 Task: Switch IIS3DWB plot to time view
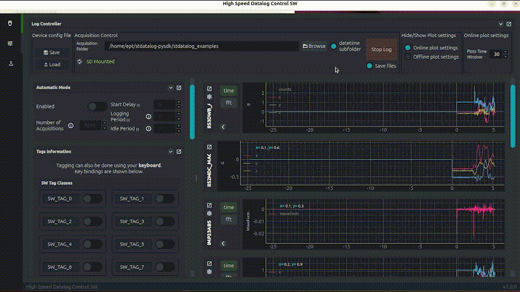(x=229, y=91)
